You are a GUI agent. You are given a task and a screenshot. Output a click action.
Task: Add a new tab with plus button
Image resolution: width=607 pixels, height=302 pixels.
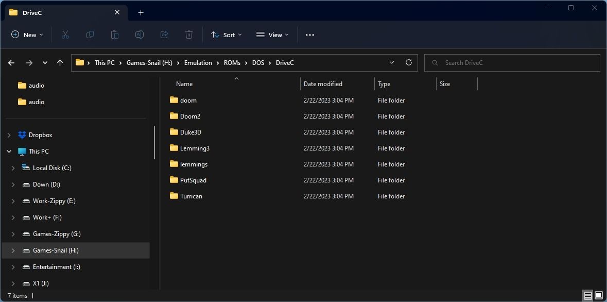(141, 12)
